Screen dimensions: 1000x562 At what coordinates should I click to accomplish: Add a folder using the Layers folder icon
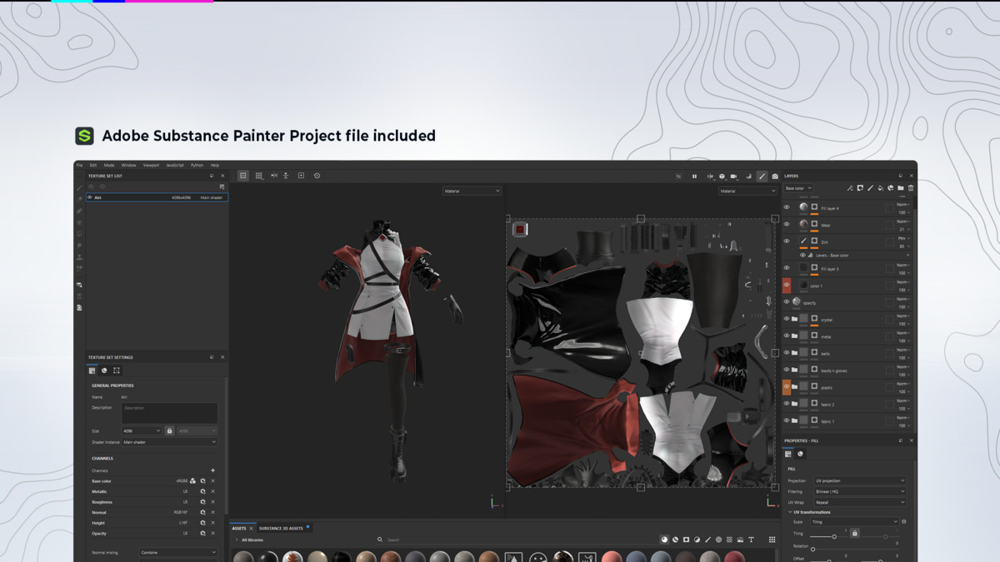(x=901, y=188)
